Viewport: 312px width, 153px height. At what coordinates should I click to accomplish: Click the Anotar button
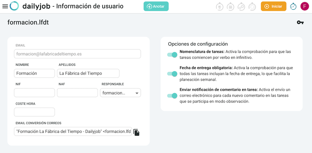pos(156,6)
